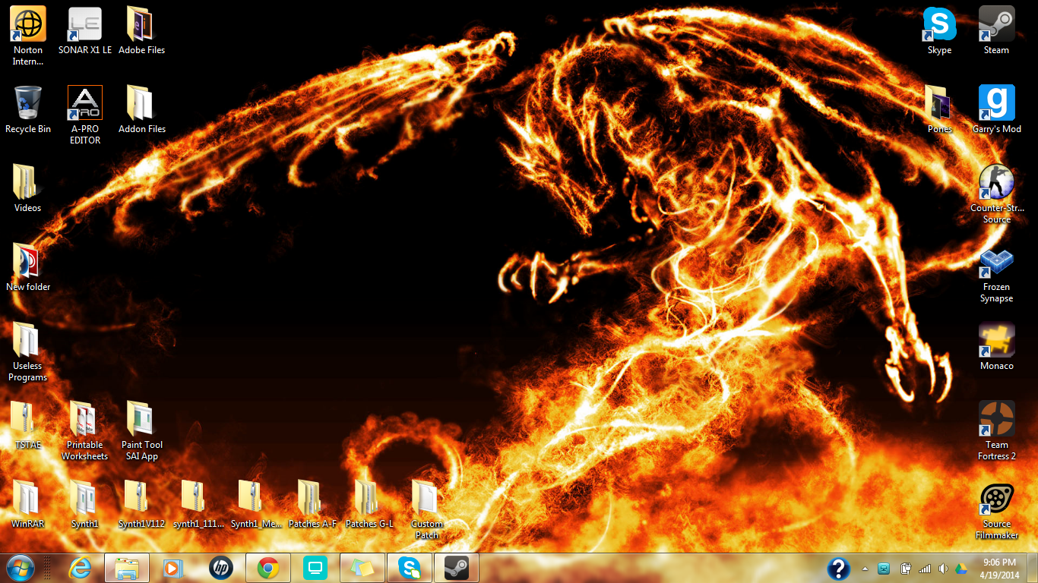Click the Counter-Strike Source desktop icon
The height and width of the screenshot is (583, 1038).
(996, 183)
